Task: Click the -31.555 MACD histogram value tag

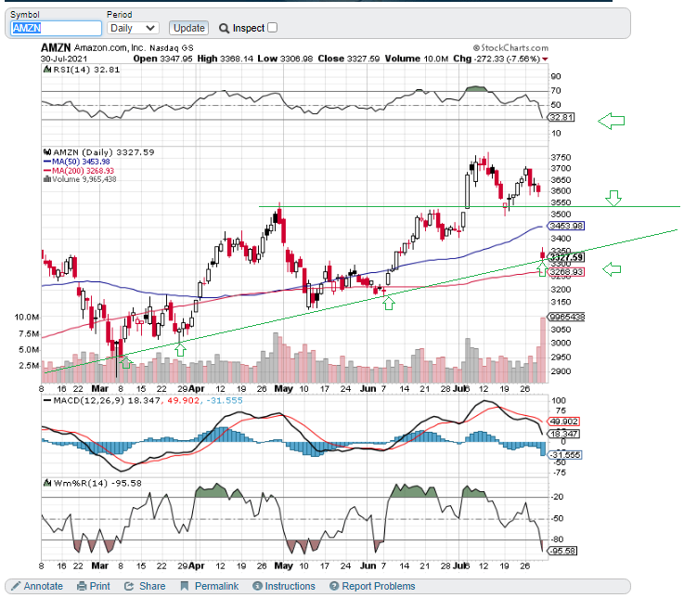Action: click(x=564, y=455)
